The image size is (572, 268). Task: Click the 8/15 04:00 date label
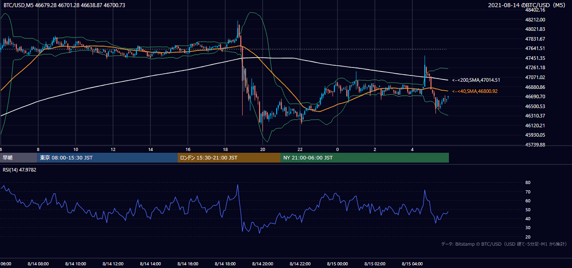[x=412, y=264]
